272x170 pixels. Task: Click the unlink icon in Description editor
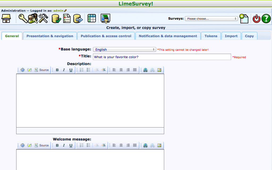coord(152,70)
